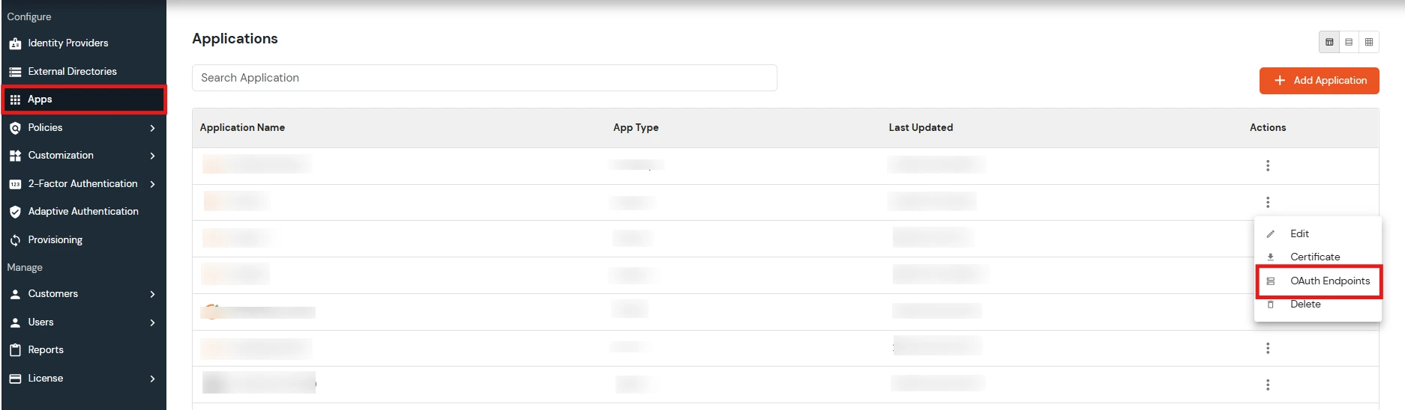This screenshot has height=410, width=1405.
Task: Switch to grid tiles view icon
Action: pyautogui.click(x=1369, y=42)
